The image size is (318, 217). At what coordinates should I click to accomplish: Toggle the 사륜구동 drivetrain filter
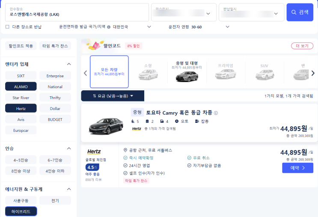point(21,201)
